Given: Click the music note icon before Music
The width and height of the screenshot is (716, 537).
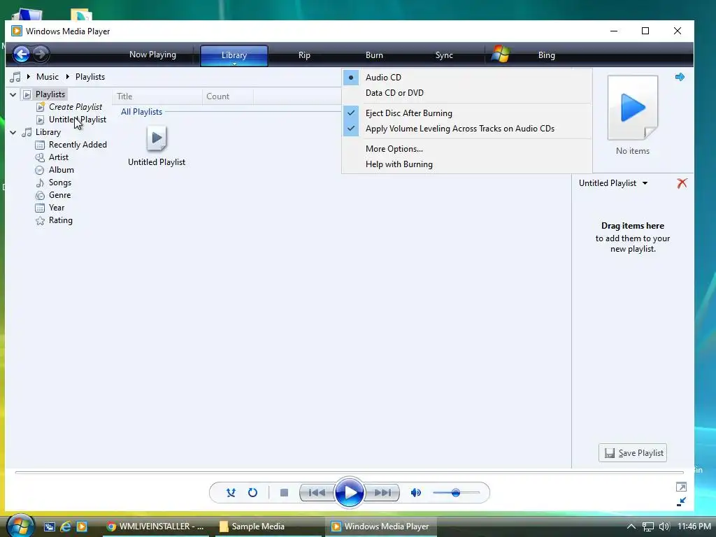Looking at the screenshot, I should (x=15, y=77).
